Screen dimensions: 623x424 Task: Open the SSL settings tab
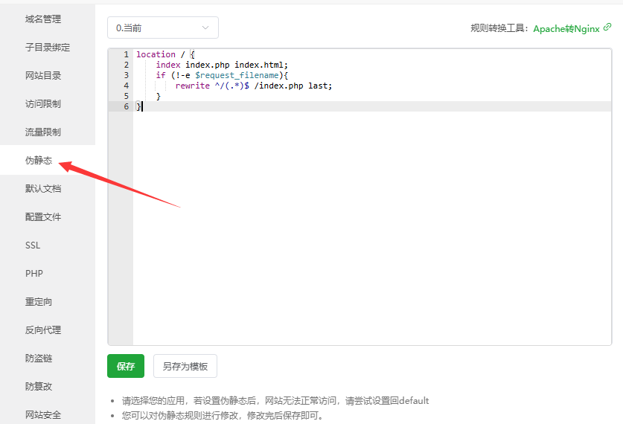33,245
